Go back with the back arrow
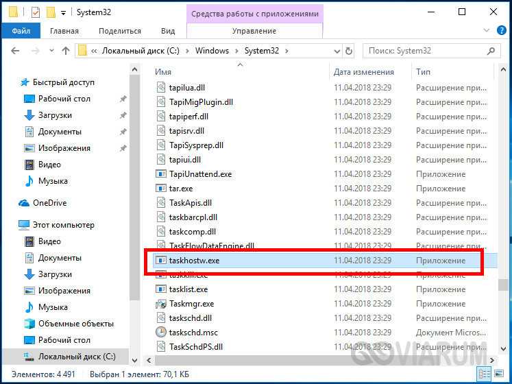Screen dimensions: 512x384 (15, 51)
